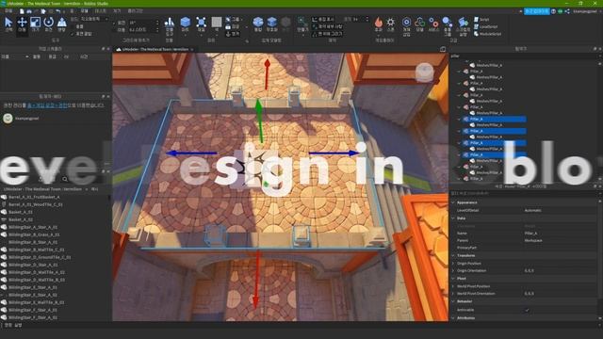Viewport: 603px width, 339px height.
Task: Insert a ModuleScript
Action: [487, 34]
